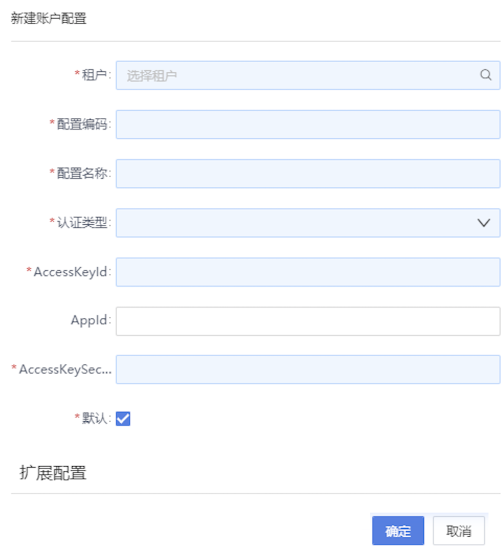Click the search magnifier in tenant field

click(x=485, y=75)
